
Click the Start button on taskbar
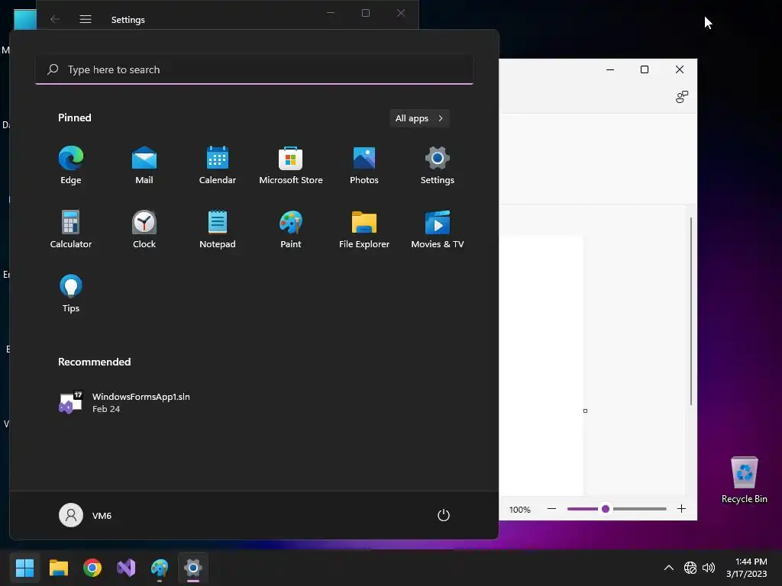(24, 568)
